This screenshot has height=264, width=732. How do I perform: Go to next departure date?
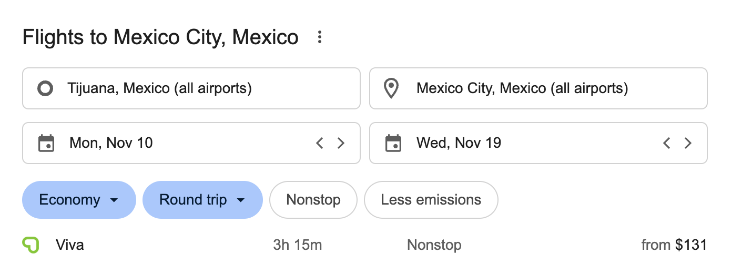(341, 143)
